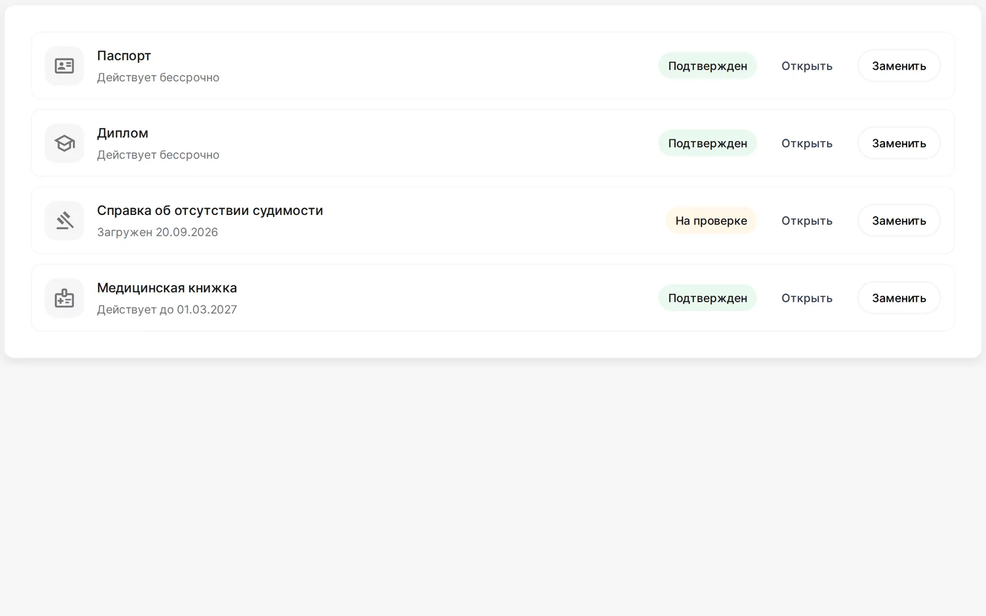Open the Медицинская книжка document

coord(807,298)
